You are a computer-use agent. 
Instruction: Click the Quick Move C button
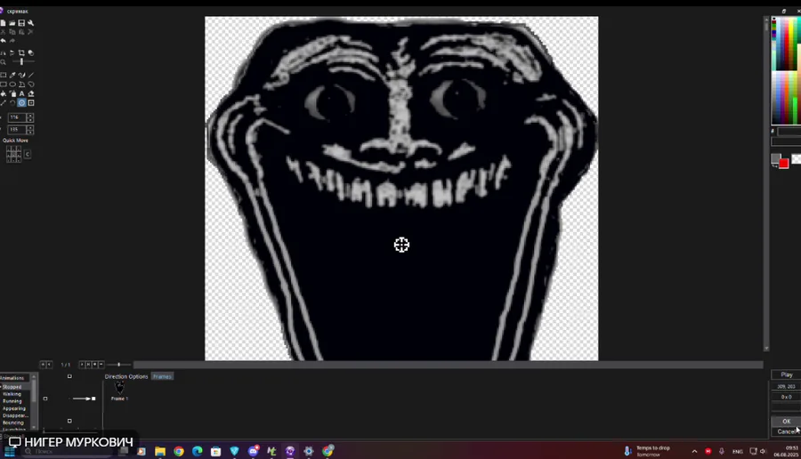[27, 154]
